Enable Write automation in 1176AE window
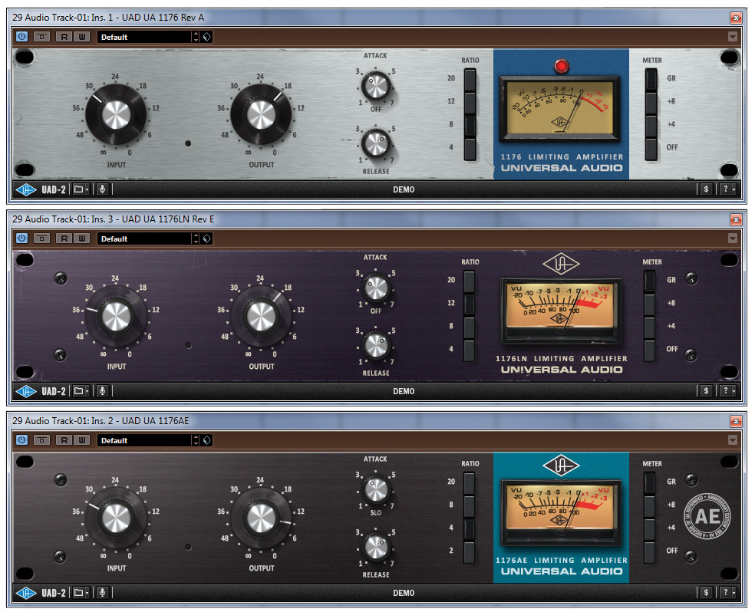The width and height of the screenshot is (755, 612). (x=82, y=440)
